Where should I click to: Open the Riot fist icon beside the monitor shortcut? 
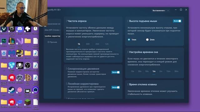12,102
